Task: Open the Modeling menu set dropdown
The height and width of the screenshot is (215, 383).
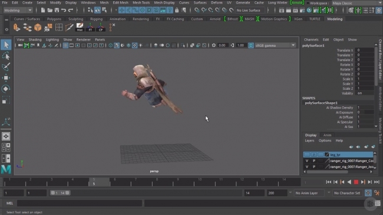Action: pyautogui.click(x=18, y=10)
